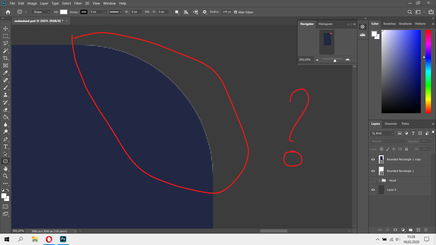Open the Filter menu
This screenshot has width=436, height=245.
tap(78, 3)
